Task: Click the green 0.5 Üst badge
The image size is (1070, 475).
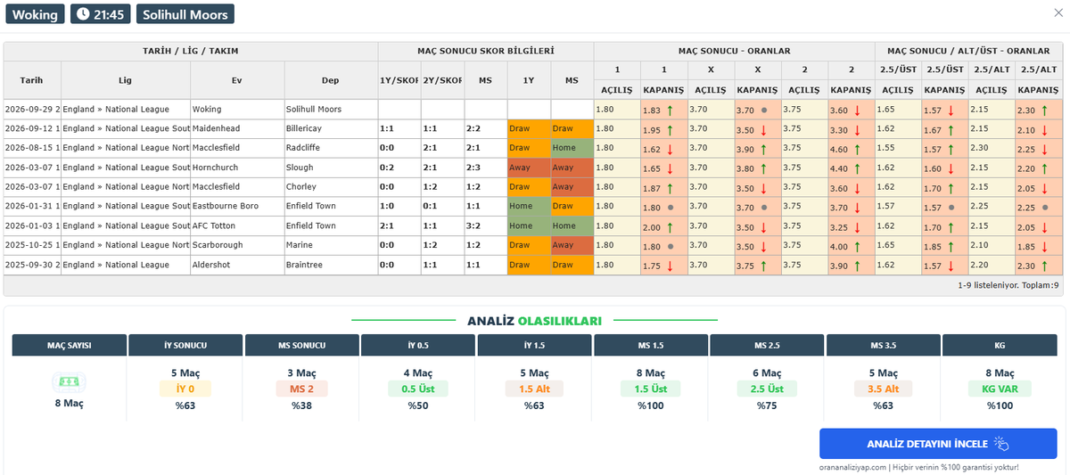Action: pyautogui.click(x=418, y=389)
